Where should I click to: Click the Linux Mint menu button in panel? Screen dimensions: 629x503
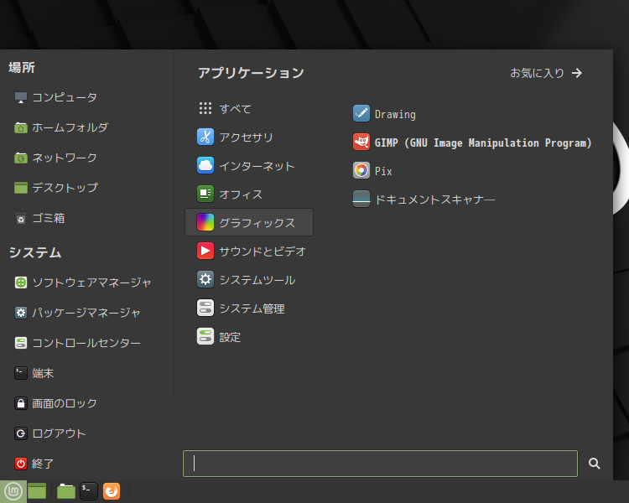13,491
